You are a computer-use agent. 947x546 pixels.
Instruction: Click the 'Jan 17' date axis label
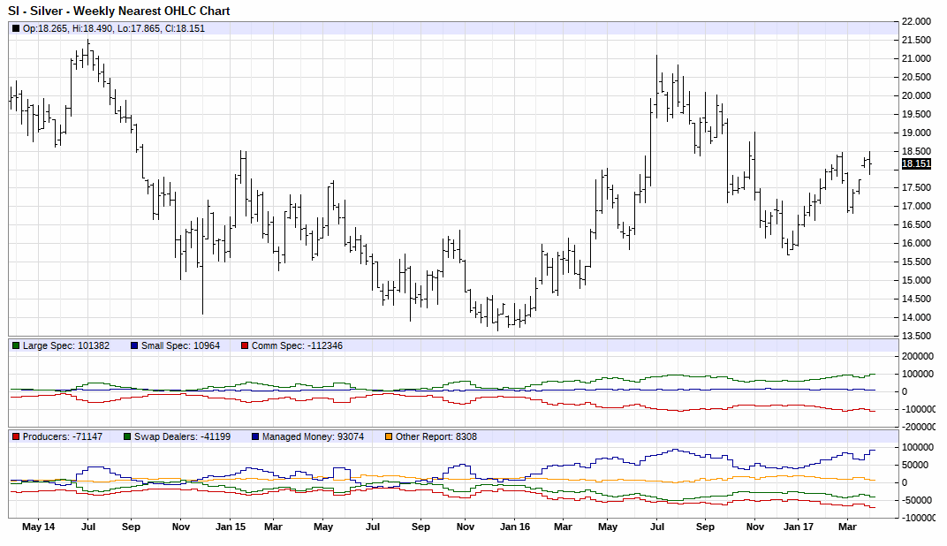coord(799,527)
